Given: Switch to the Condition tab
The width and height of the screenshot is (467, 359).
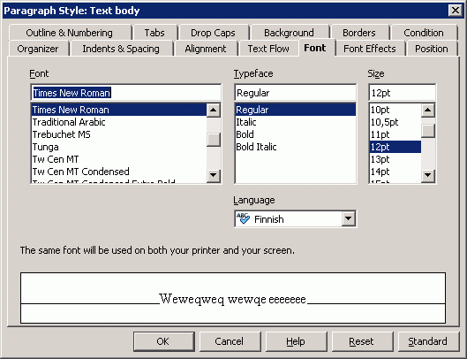Looking at the screenshot, I should tap(424, 33).
